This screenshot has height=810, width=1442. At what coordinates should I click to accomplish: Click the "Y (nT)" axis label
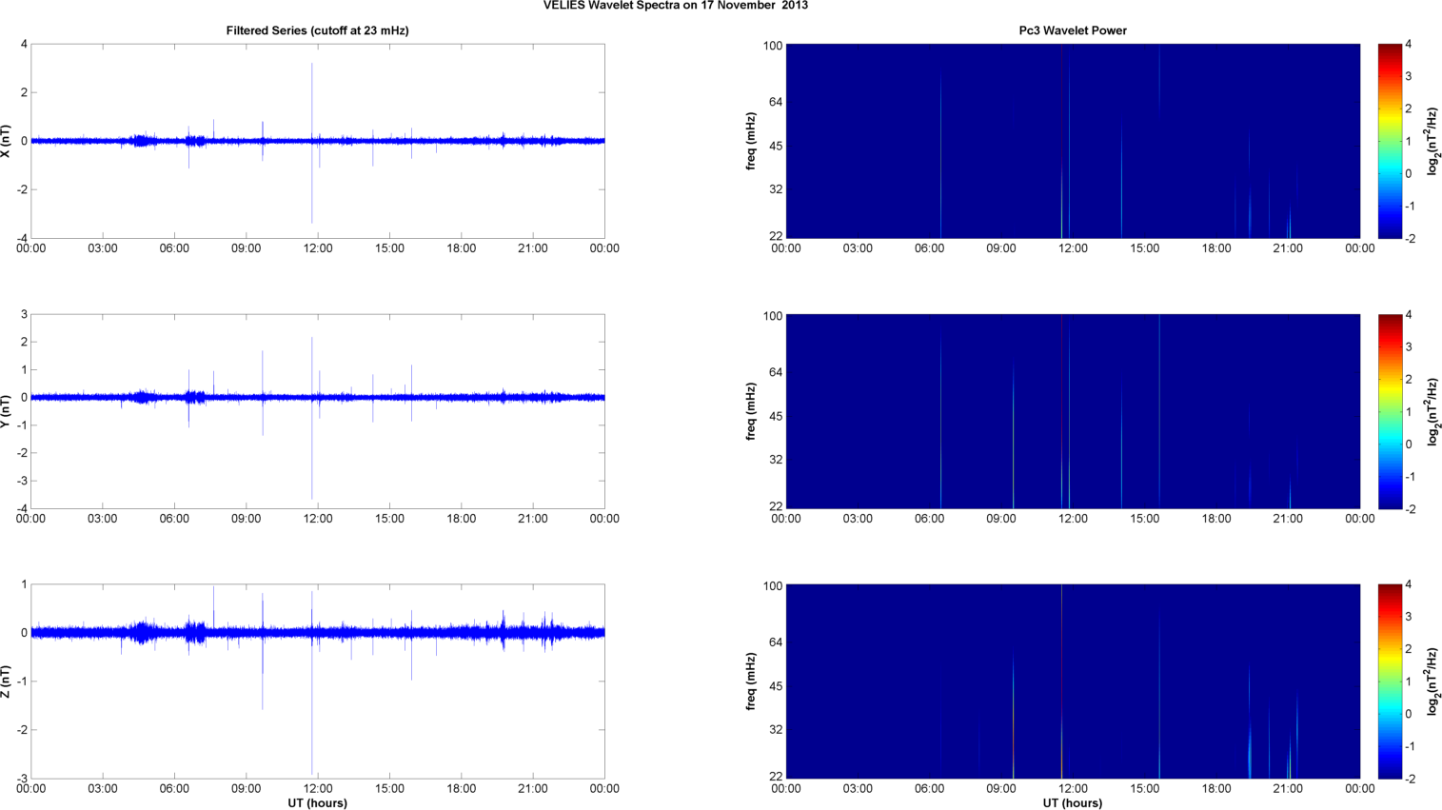pyautogui.click(x=8, y=411)
